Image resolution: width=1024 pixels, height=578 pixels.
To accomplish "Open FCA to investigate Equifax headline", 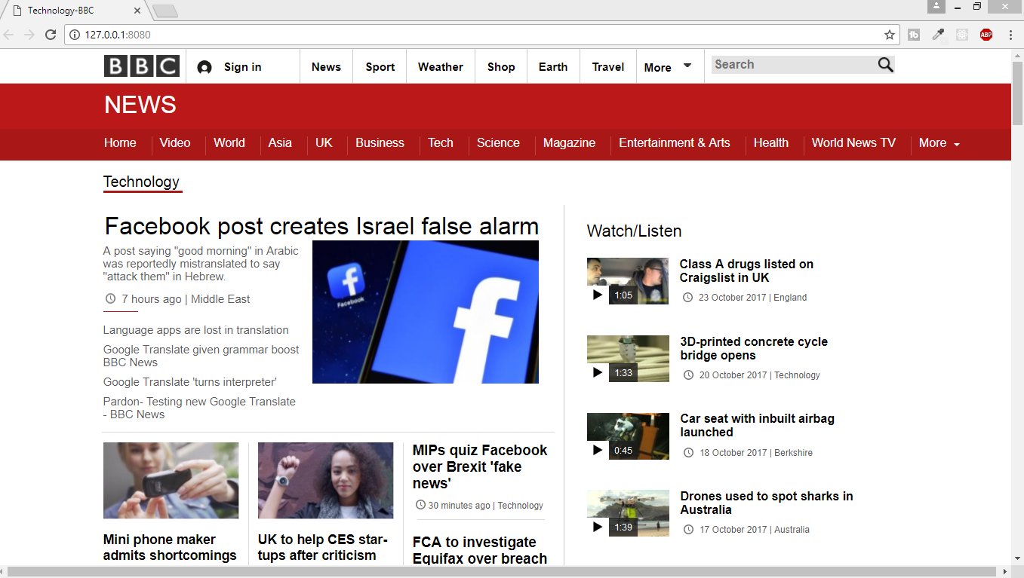I will [x=480, y=550].
